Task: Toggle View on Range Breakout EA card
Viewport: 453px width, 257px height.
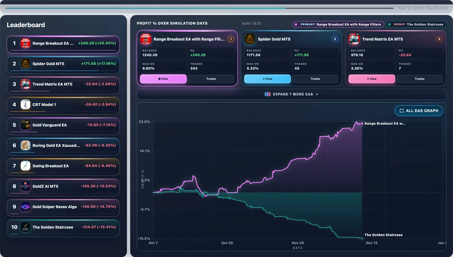Action: point(163,79)
